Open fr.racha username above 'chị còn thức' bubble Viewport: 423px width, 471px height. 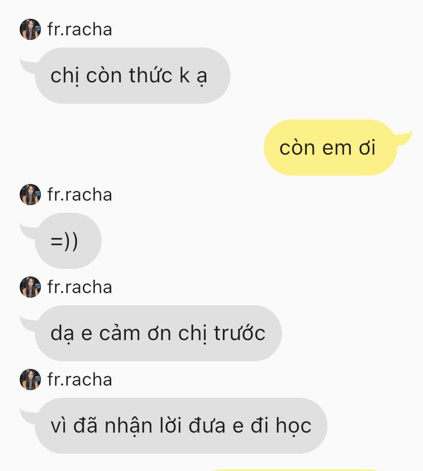pyautogui.click(x=80, y=29)
